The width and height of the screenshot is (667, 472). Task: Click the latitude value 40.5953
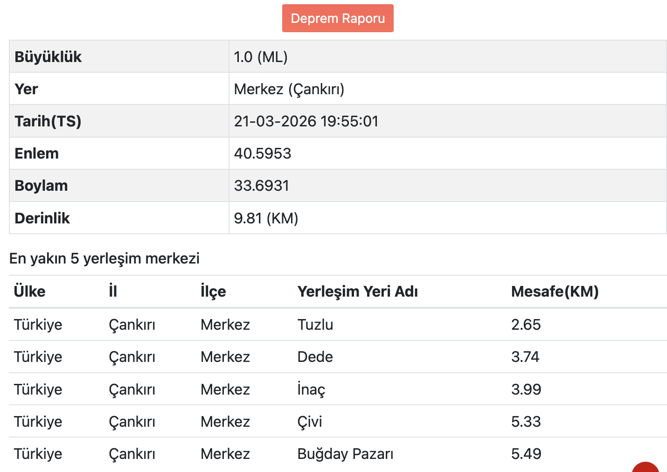click(263, 153)
